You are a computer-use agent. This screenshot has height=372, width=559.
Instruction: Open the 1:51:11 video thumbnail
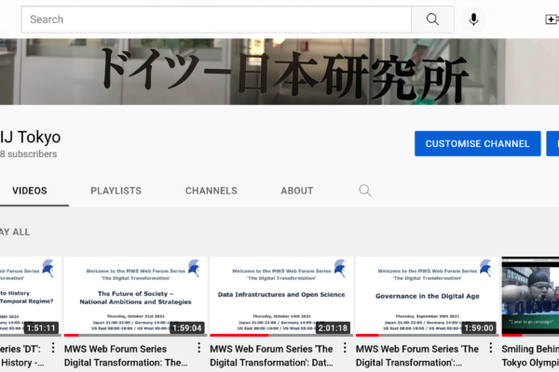[x=31, y=297]
